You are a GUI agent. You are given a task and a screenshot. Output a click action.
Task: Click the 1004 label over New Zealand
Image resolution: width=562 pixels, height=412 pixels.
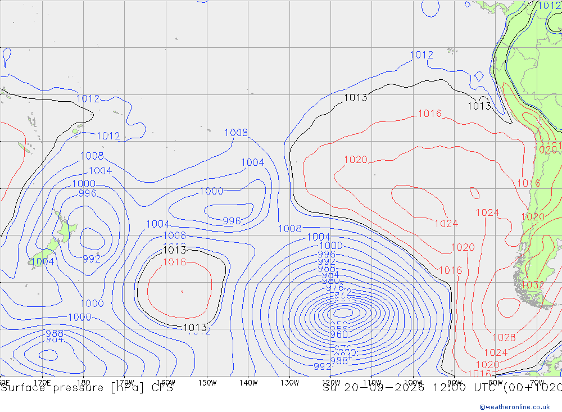tap(43, 262)
